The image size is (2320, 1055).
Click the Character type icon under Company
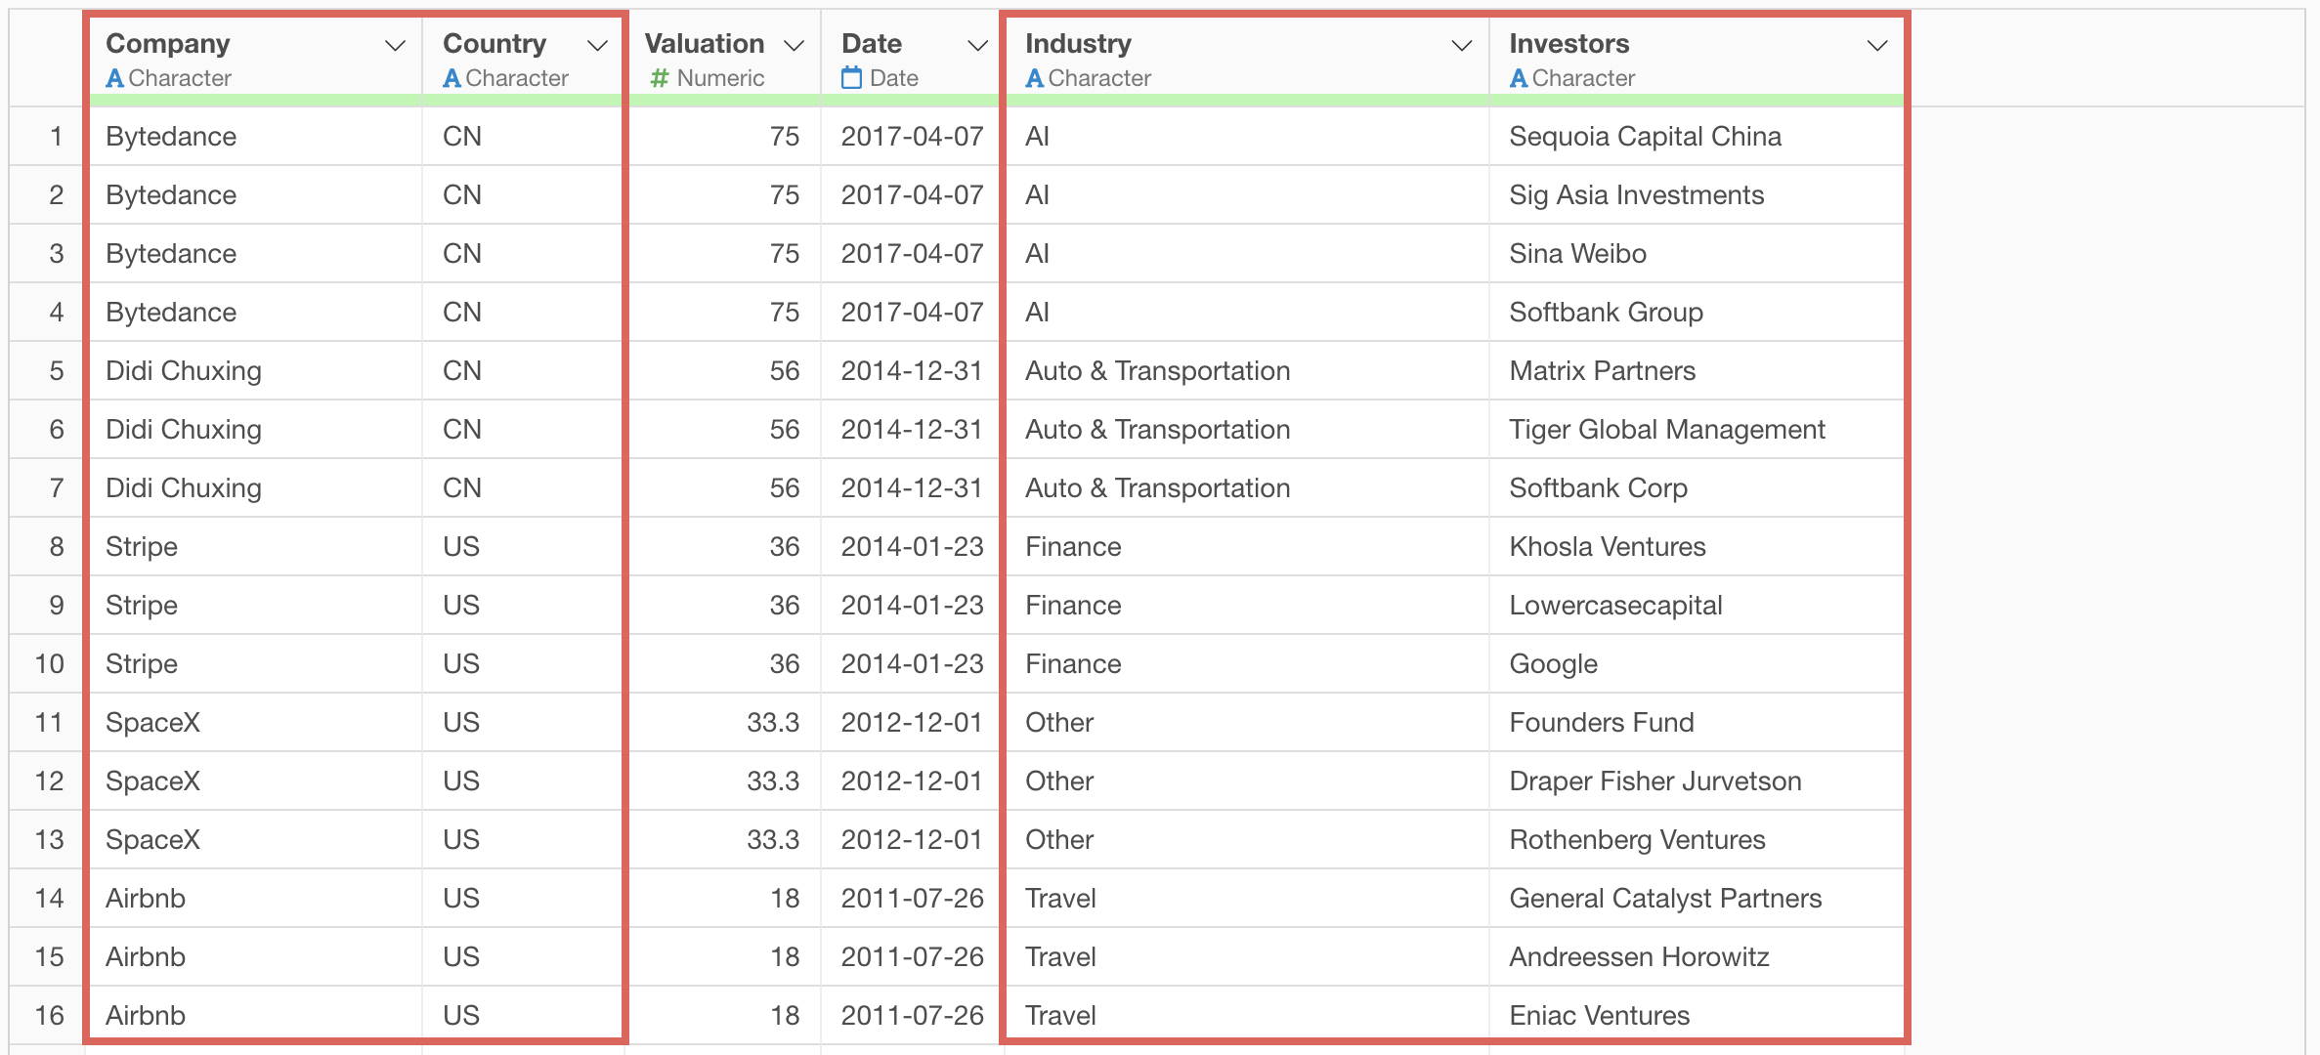coord(114,78)
